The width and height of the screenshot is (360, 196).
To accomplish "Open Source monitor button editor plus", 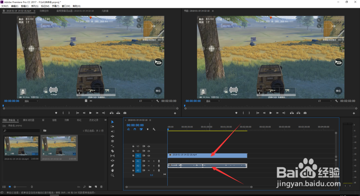I will click(x=175, y=113).
